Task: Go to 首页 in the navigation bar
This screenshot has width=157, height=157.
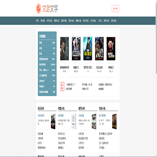Action: (38, 21)
